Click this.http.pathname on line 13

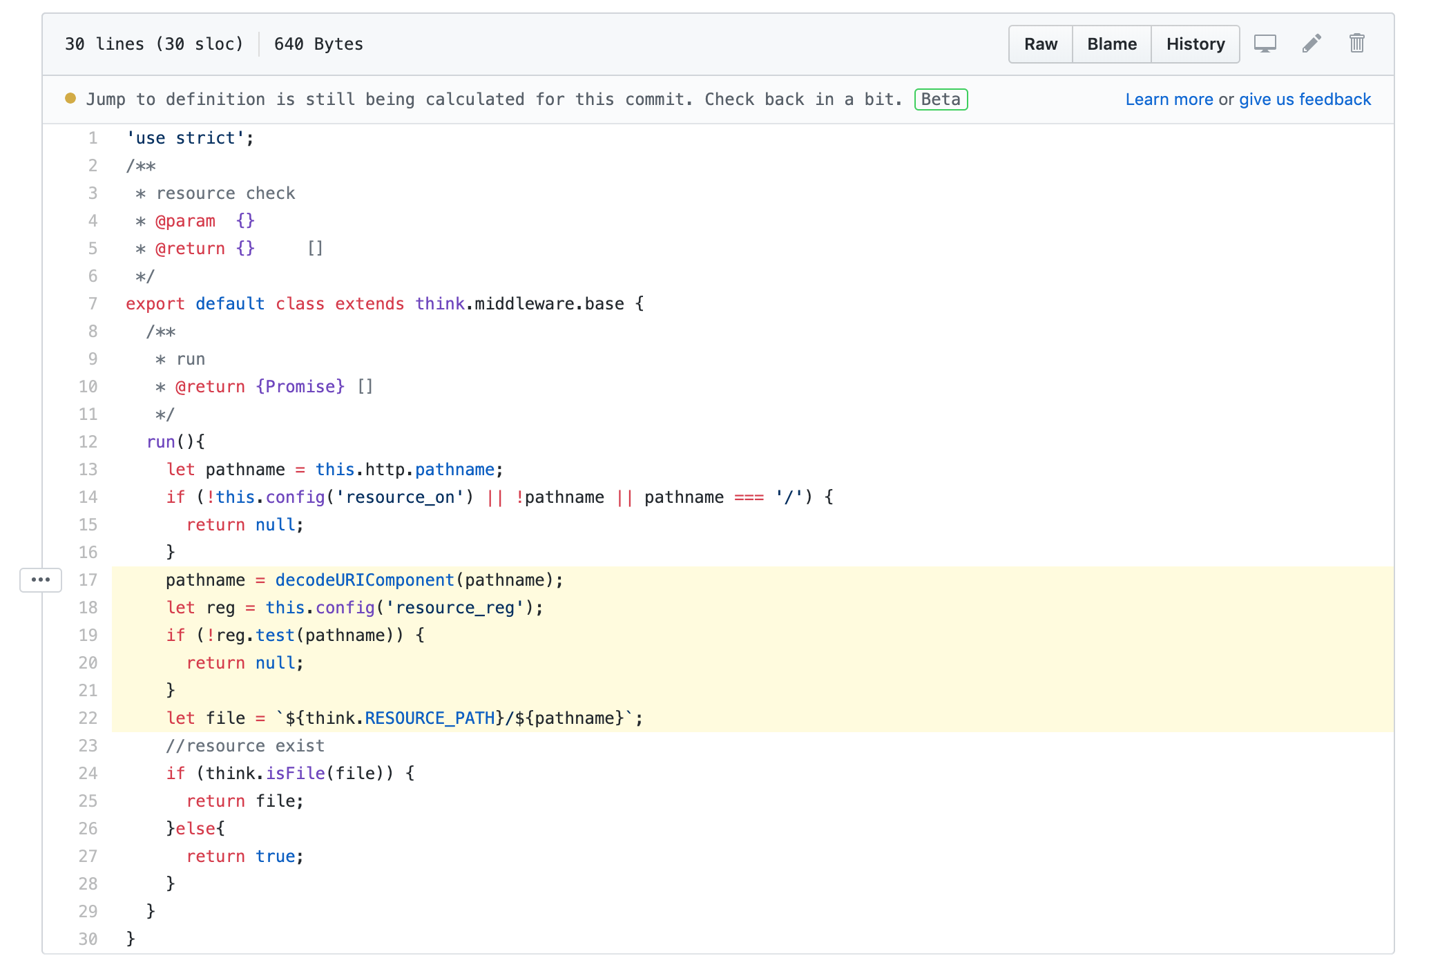(x=405, y=470)
